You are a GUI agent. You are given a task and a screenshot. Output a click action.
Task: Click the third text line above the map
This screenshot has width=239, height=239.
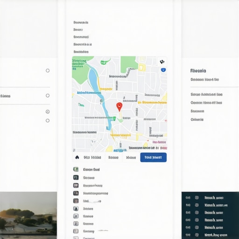[x=81, y=37]
